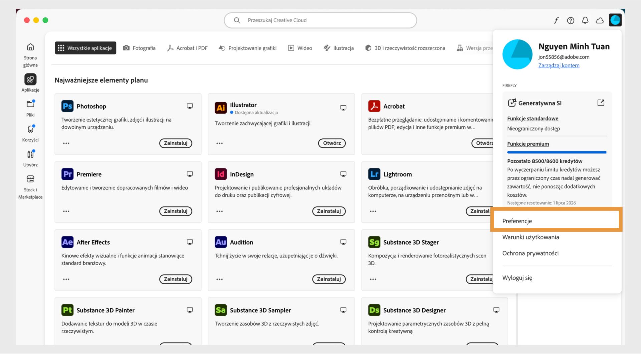Screen dimensions: 641x354
Task: Click the InDesign app icon
Action: click(221, 174)
